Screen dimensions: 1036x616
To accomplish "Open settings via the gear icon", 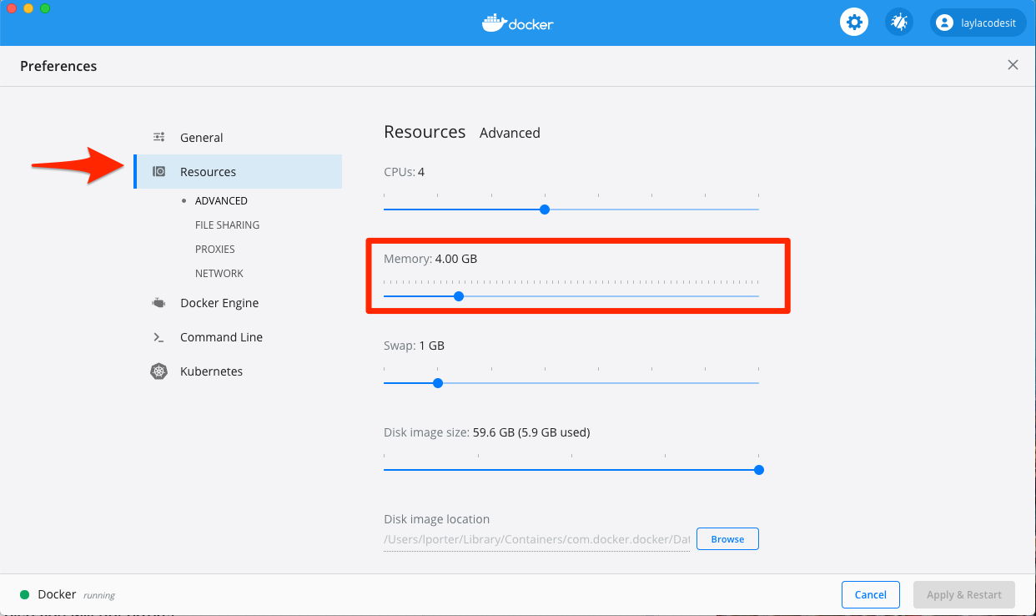I will tap(853, 23).
